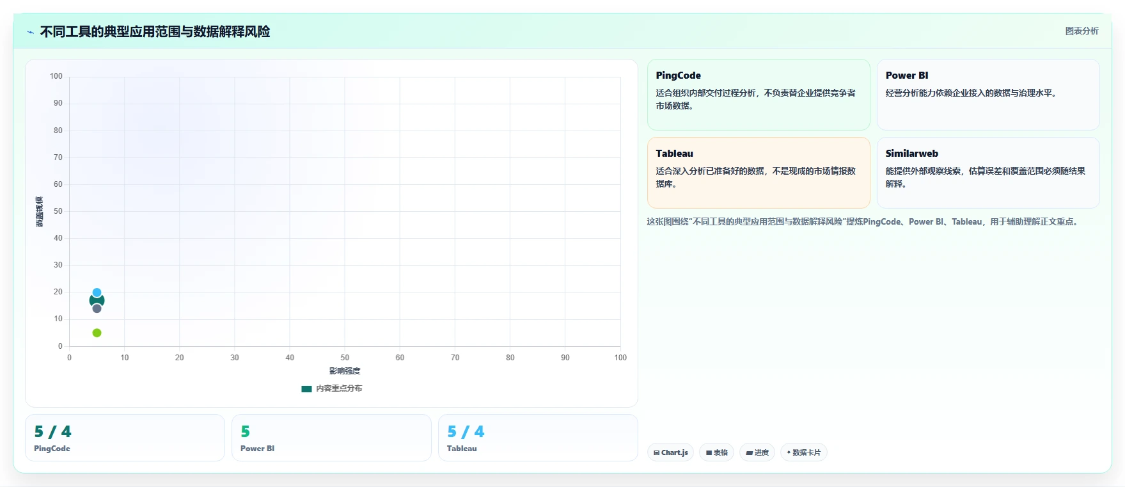Select the light blue data point on the chart

click(x=97, y=292)
